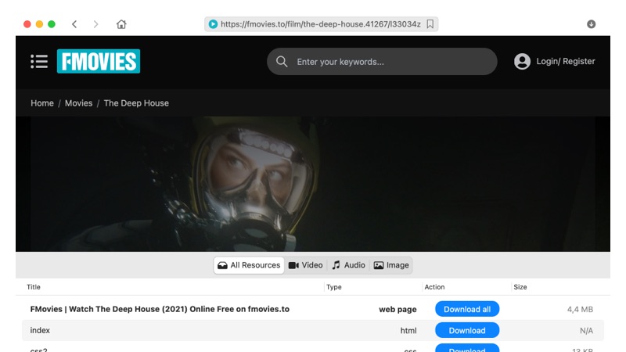Zoom the window with the green button
Image resolution: width=626 pixels, height=352 pixels.
click(x=52, y=24)
